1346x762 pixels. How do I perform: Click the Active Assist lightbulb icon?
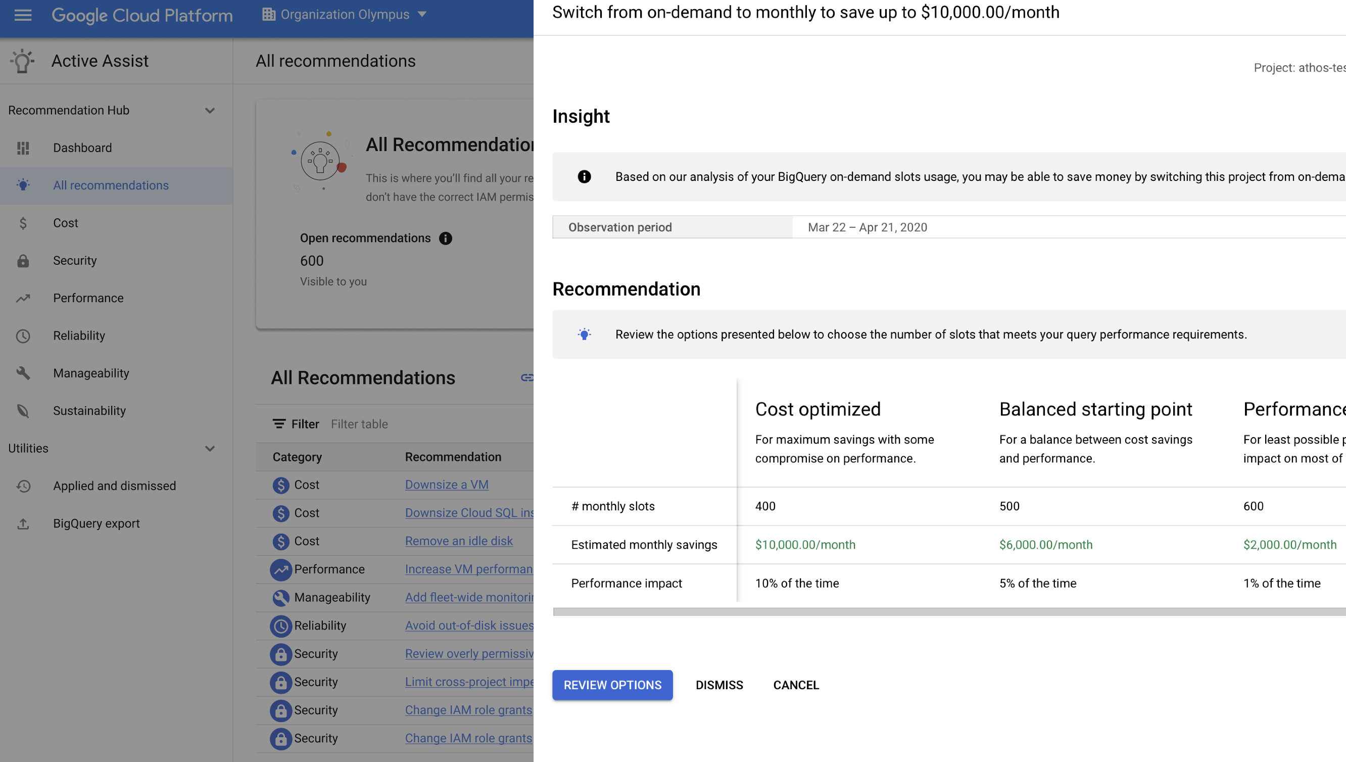point(23,60)
